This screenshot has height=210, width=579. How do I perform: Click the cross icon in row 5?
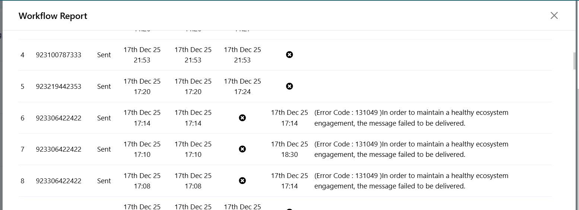289,86
